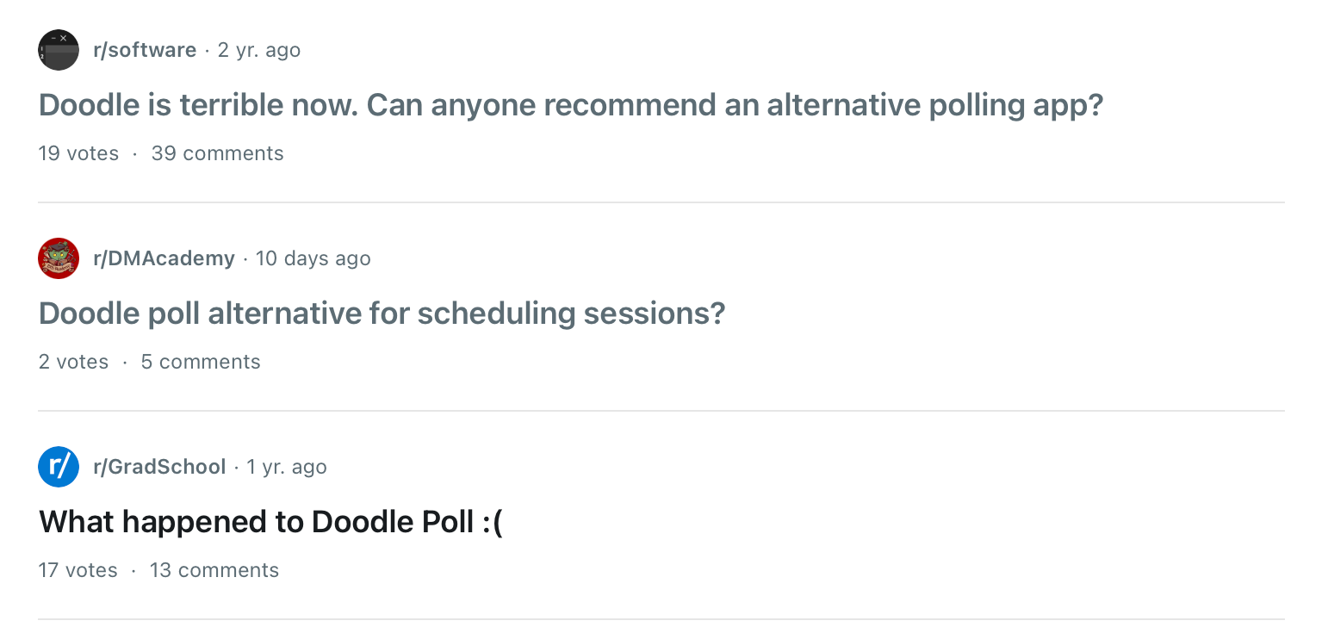
Task: View the 39 comments on the r/software post
Action: tap(217, 152)
